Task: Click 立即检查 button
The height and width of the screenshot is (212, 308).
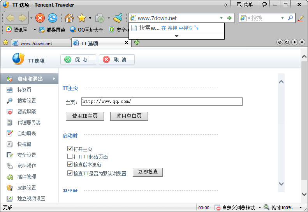Action: click(148, 172)
